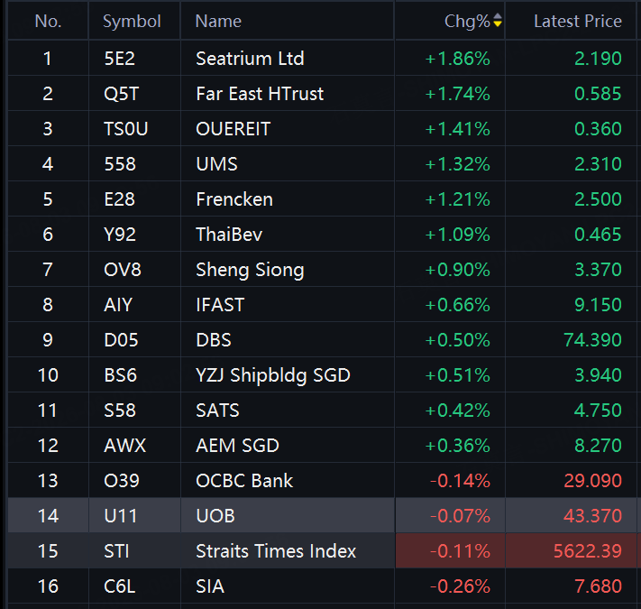Select symbol S58
The image size is (641, 609).
(120, 411)
